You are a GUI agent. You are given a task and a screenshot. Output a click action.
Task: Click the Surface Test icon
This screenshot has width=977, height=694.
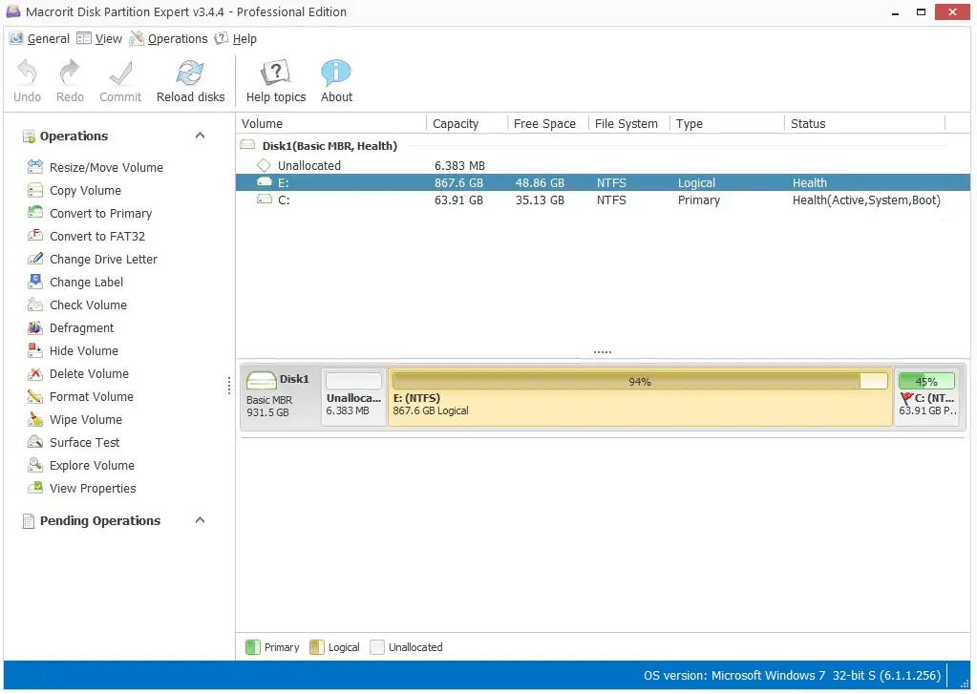(x=35, y=442)
